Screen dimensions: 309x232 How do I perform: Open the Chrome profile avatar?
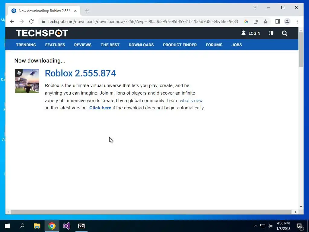(287, 21)
